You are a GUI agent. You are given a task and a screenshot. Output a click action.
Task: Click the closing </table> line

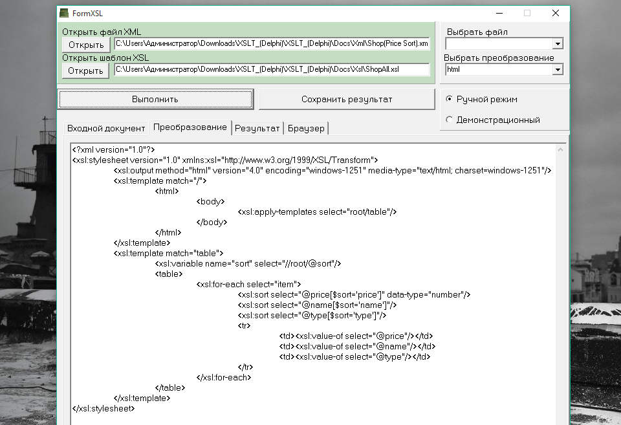(170, 387)
